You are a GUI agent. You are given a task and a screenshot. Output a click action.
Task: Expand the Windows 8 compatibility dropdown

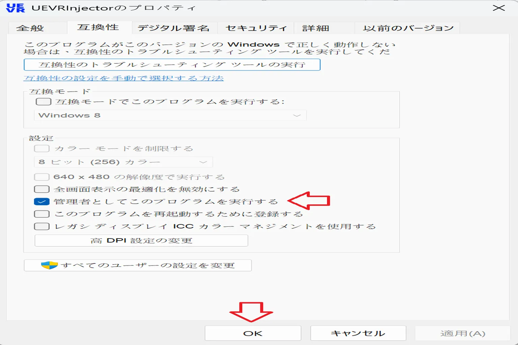pyautogui.click(x=170, y=115)
